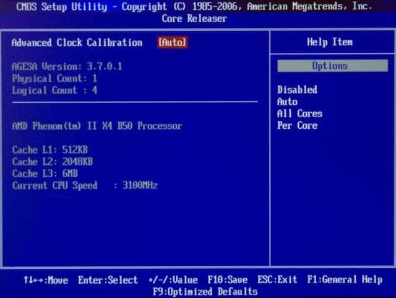Screen dimensions: 396x298
Task: Click the F10:Save key hint
Action: (x=227, y=280)
